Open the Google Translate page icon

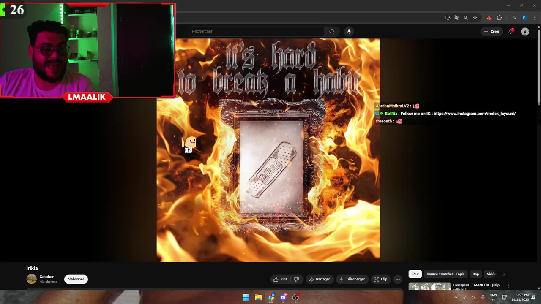(x=457, y=18)
